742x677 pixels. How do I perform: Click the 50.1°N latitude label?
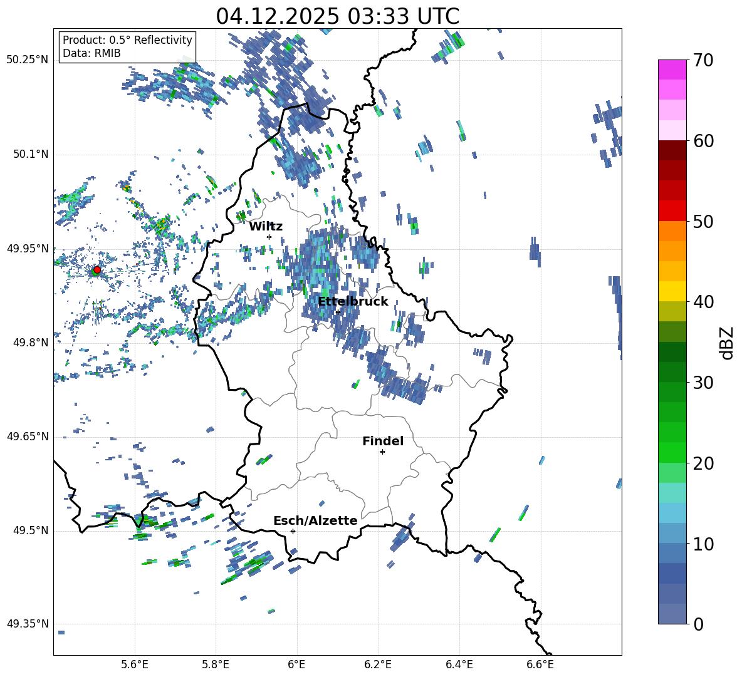30,154
